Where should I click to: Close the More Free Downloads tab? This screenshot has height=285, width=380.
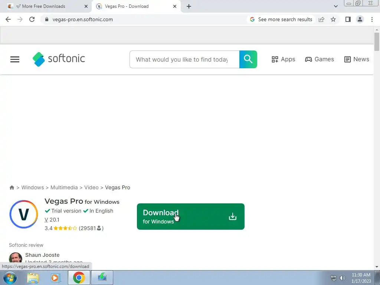[86, 7]
